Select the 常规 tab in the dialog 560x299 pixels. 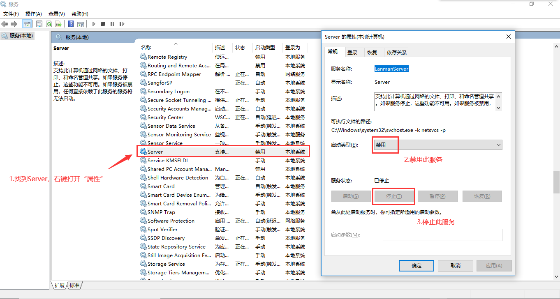pyautogui.click(x=333, y=51)
